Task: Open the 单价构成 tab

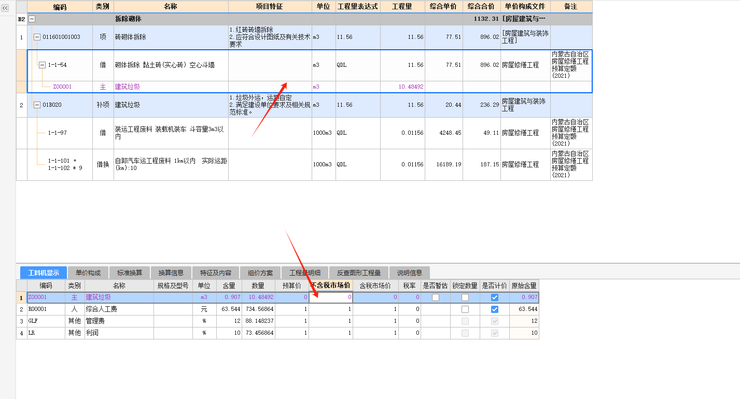Action: click(88, 273)
